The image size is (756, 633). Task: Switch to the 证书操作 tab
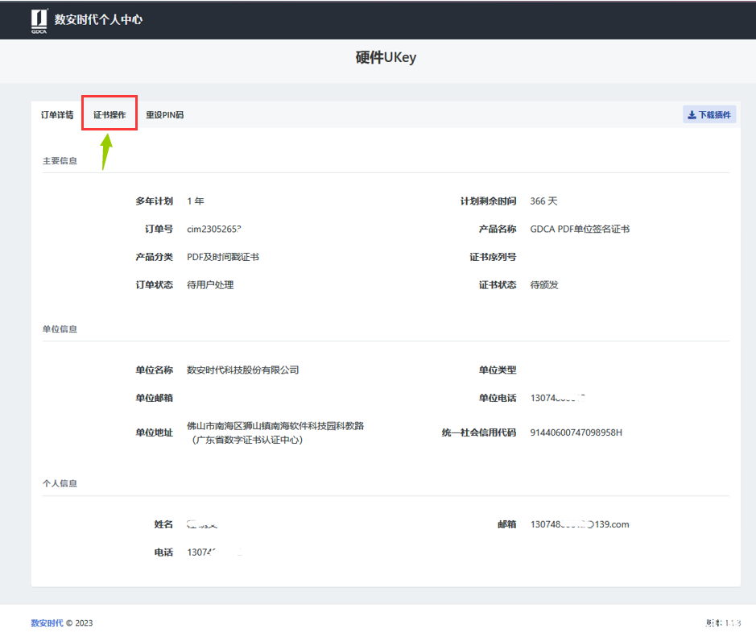(x=109, y=114)
